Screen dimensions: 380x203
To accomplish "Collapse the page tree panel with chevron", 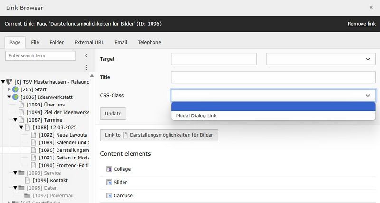I will pos(86,56).
